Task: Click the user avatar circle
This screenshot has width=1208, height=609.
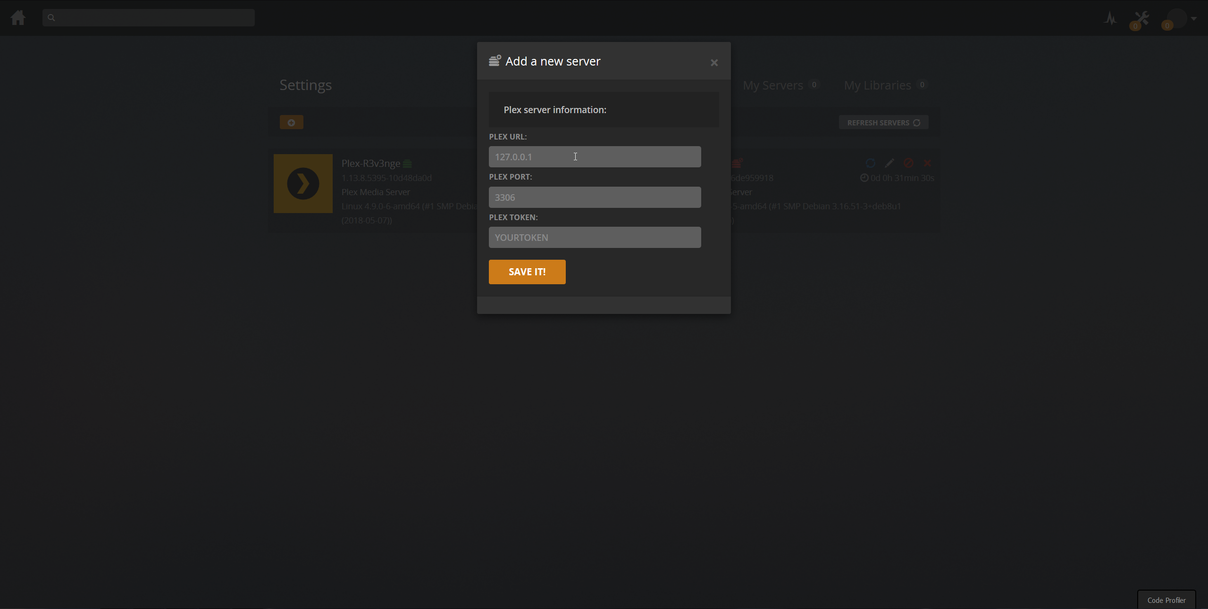Action: pos(1176,19)
